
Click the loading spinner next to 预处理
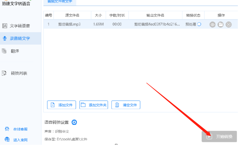tap(199, 24)
